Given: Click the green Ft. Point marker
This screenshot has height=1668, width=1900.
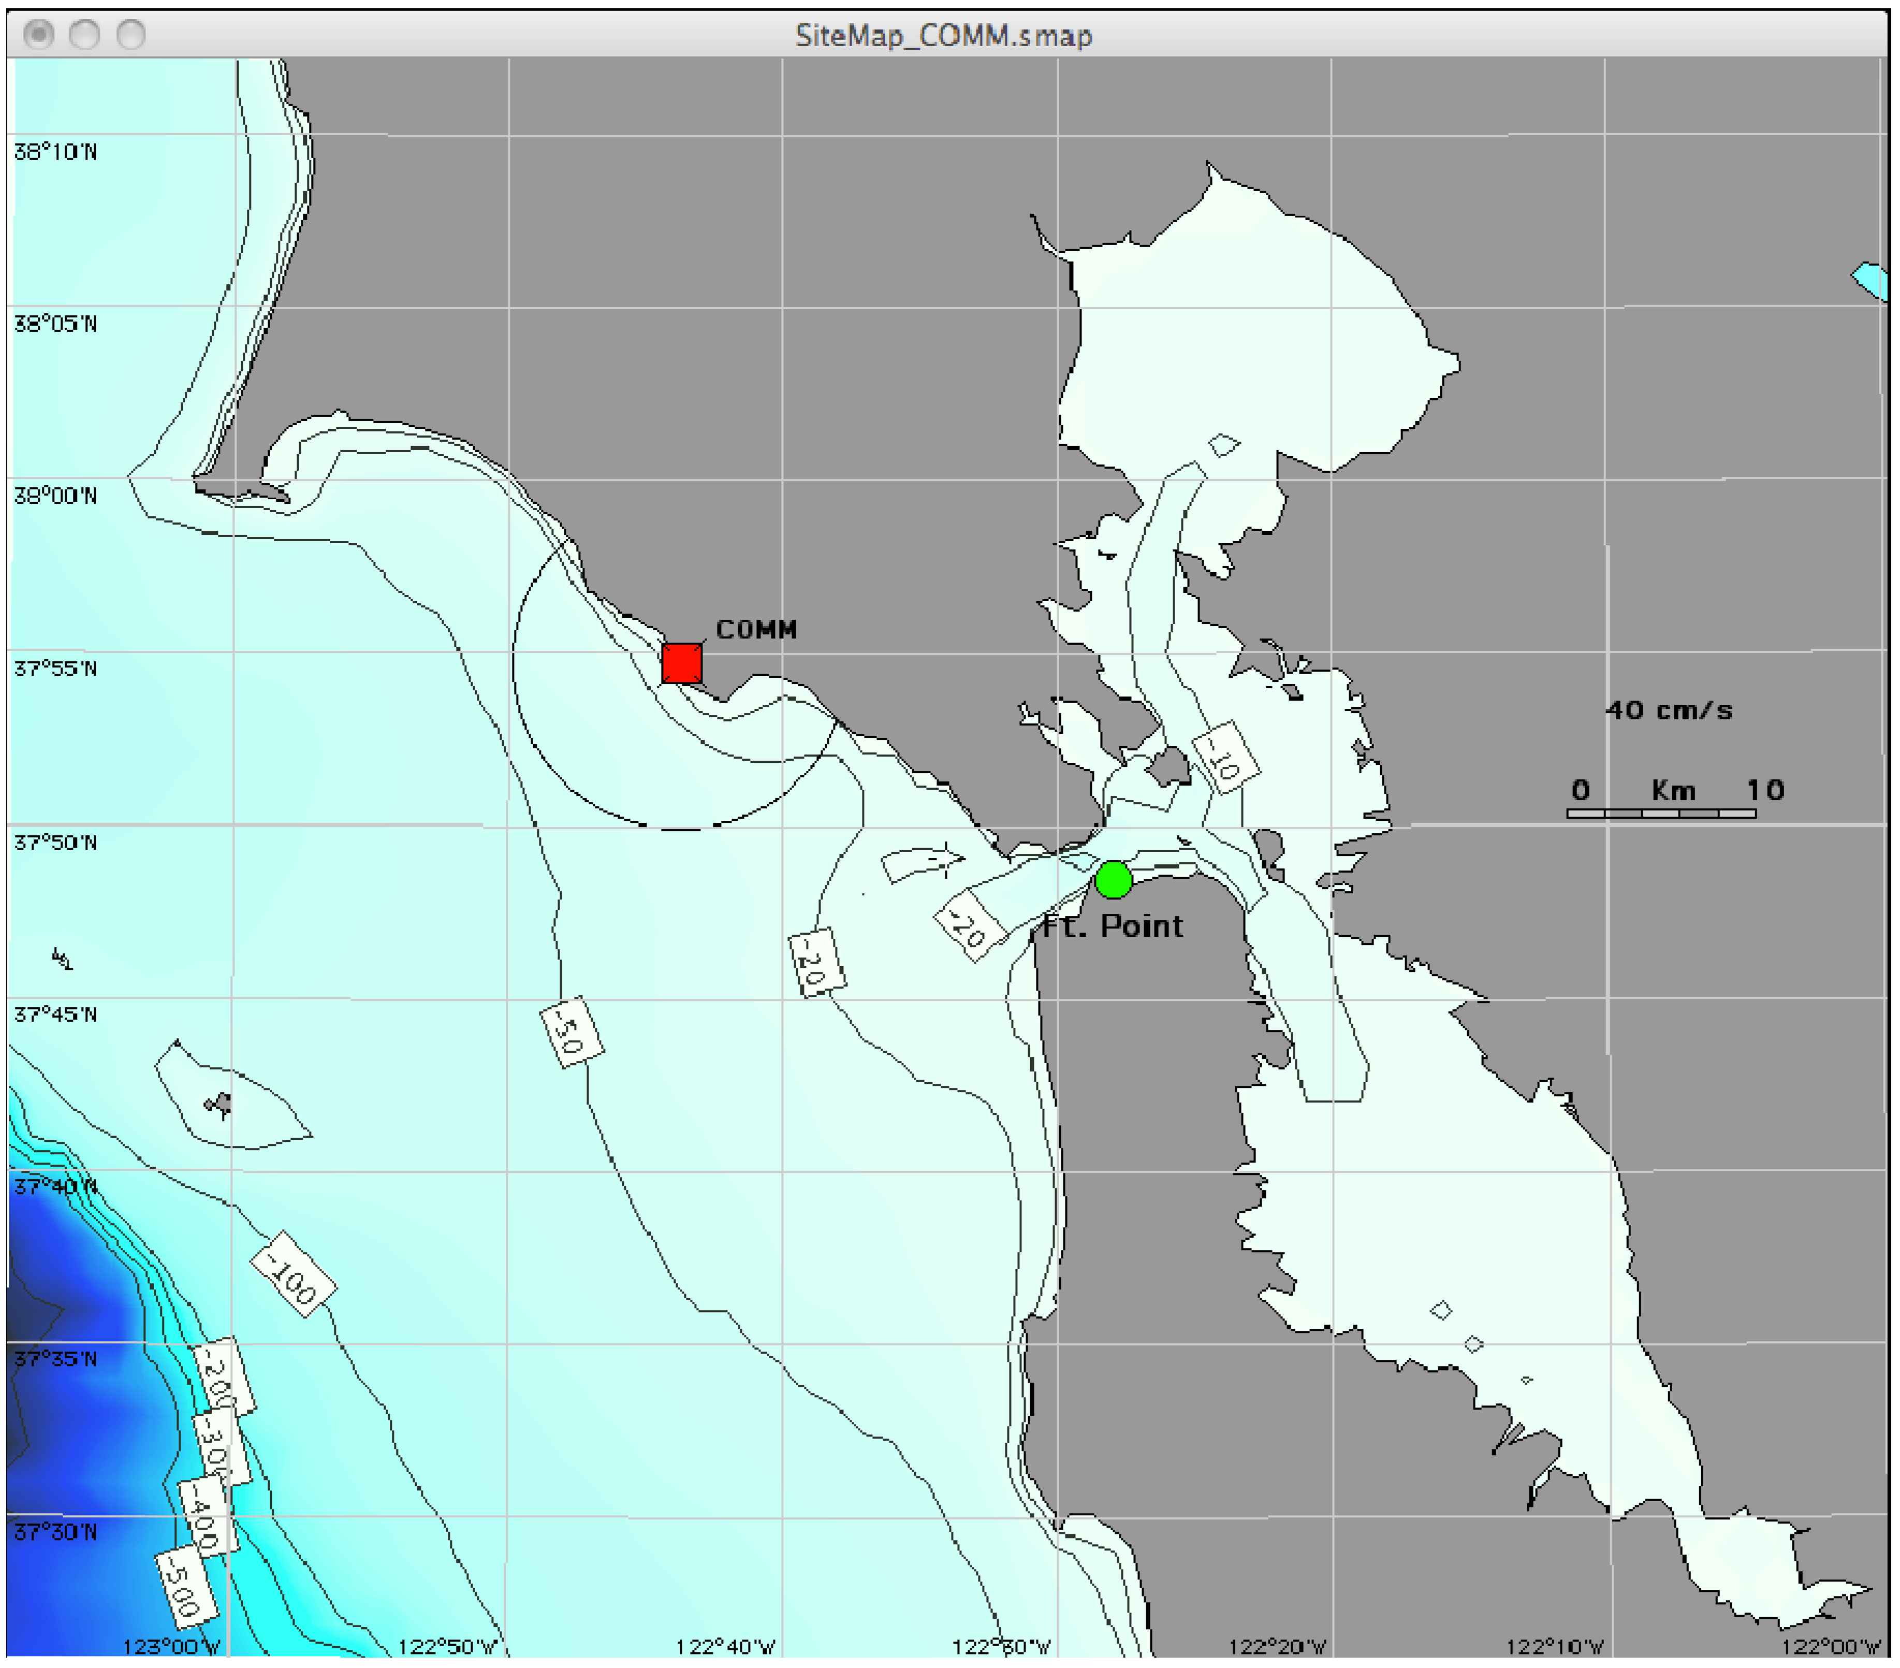Looking at the screenshot, I should [1113, 879].
